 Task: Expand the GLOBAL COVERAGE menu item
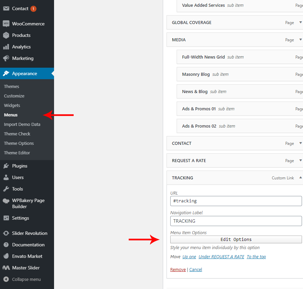click(300, 23)
